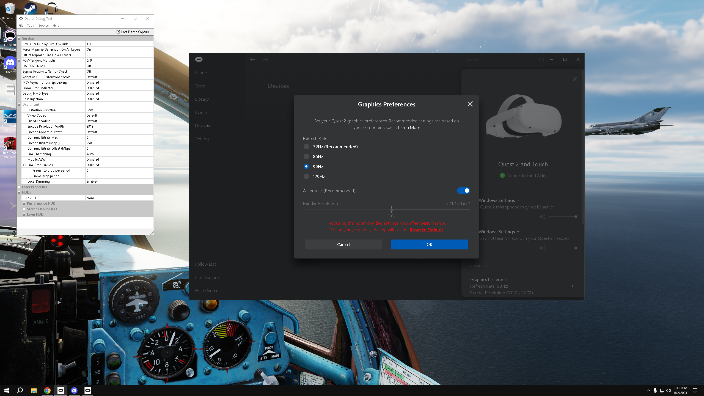Click the search magnifier icon in Oculus app
This screenshot has height=396, width=704.
[541, 59]
